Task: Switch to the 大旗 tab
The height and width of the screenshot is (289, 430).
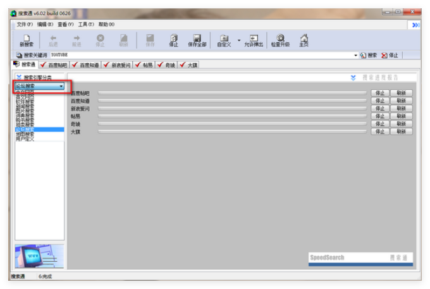Action: tap(188, 65)
